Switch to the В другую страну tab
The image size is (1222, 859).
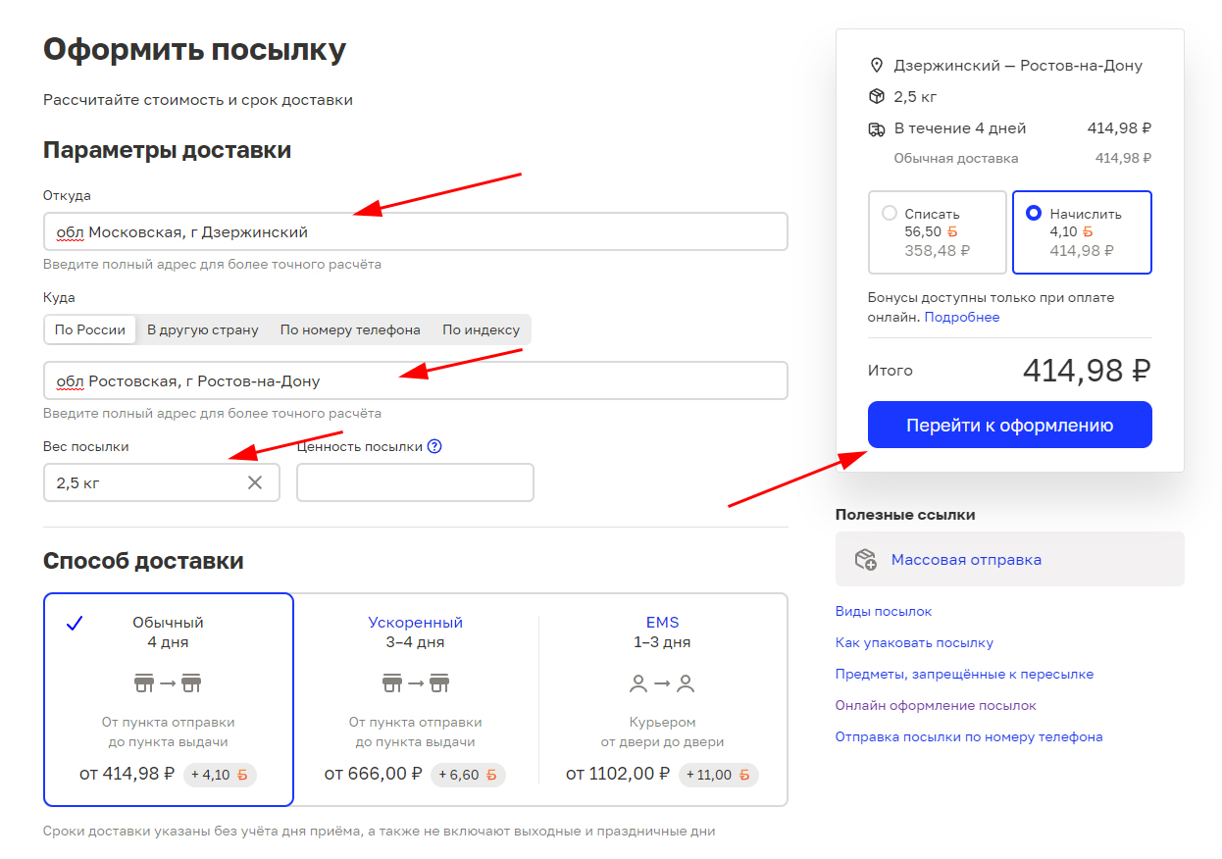click(203, 329)
